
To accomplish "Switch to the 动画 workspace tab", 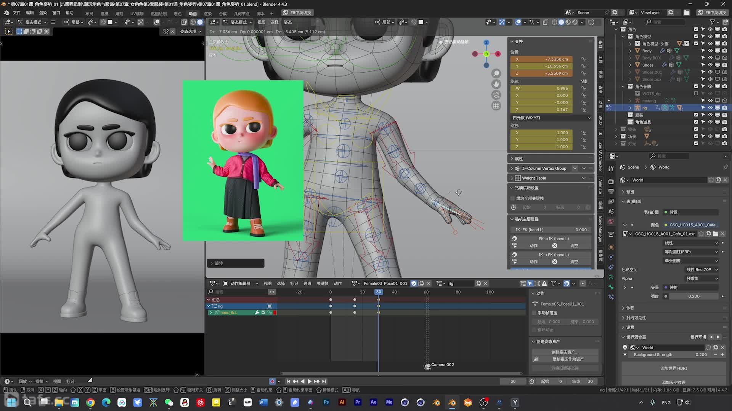I will [193, 14].
